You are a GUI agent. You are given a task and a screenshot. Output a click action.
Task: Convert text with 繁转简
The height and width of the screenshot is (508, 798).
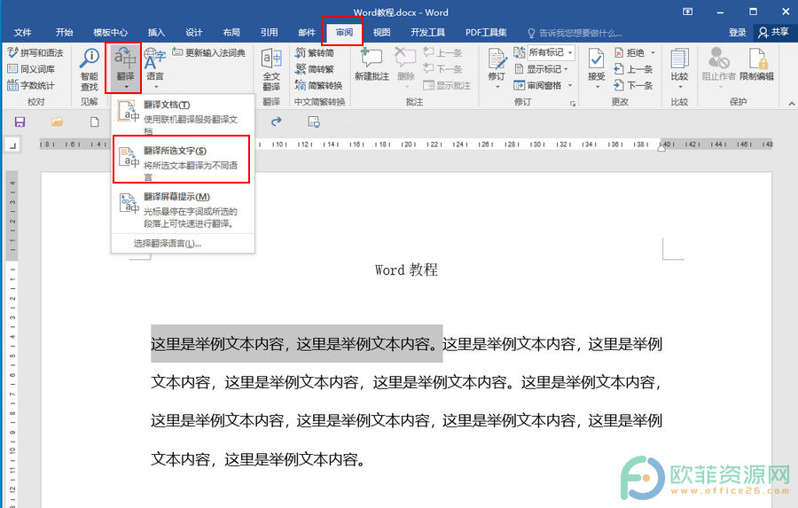point(315,52)
